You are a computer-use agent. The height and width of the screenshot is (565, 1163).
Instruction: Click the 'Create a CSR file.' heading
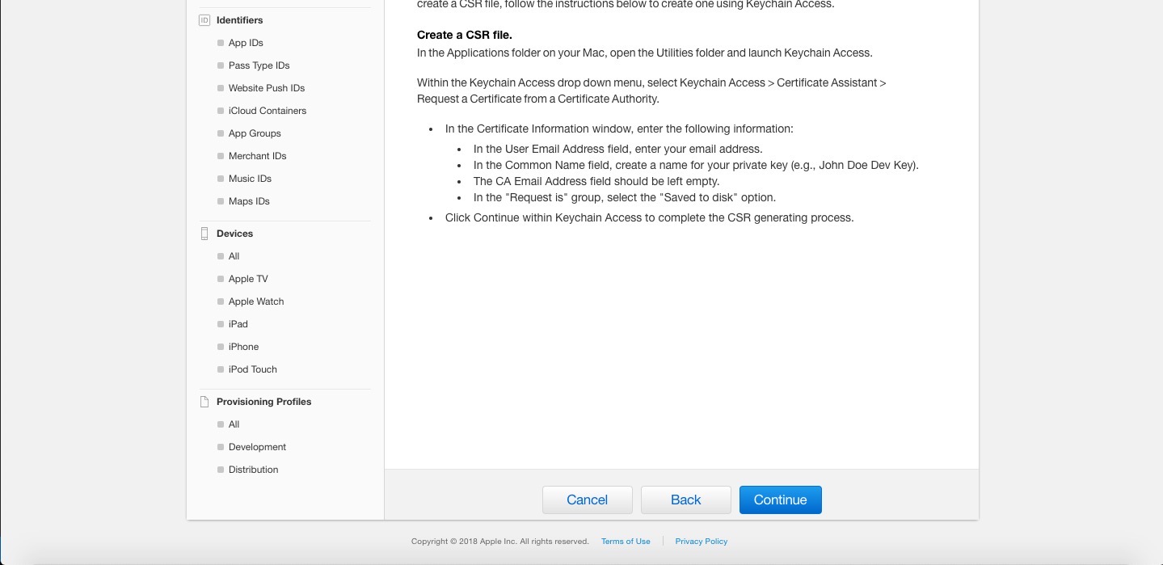465,35
